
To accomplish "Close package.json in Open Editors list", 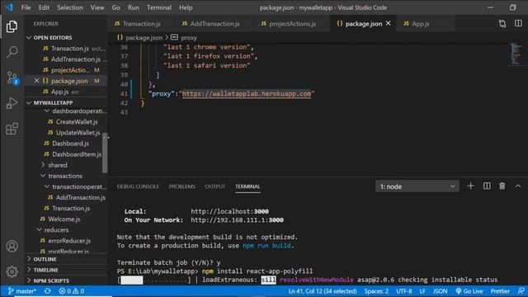I will (x=36, y=81).
